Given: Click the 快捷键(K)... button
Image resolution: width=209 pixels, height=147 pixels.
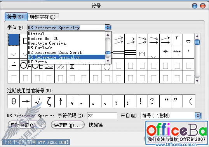Looking at the screenshot, I should coord(68,125).
